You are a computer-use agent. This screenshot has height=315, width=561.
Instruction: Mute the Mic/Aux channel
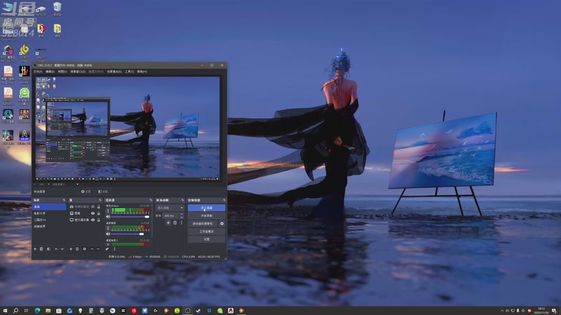click(x=108, y=217)
